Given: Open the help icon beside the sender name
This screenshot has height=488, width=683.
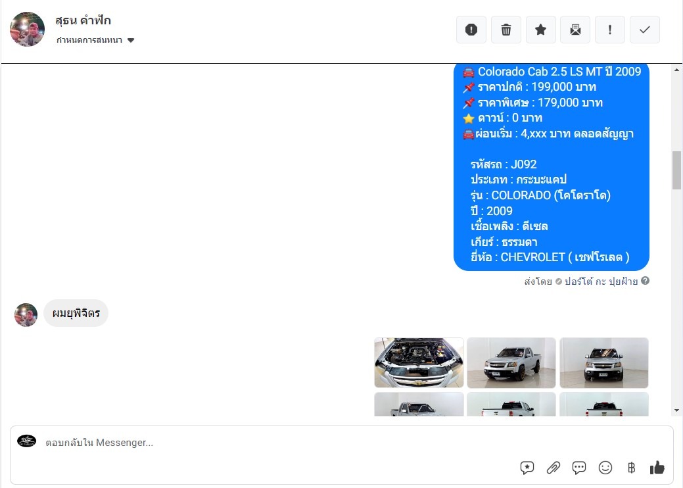Looking at the screenshot, I should pos(646,281).
